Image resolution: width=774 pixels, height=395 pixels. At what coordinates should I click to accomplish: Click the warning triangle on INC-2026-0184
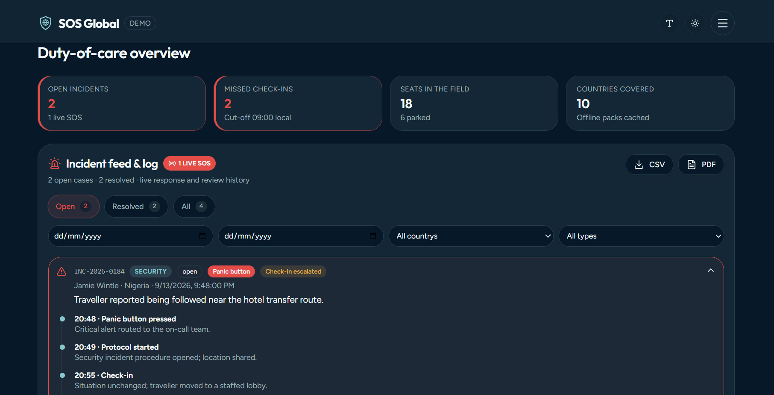tap(62, 271)
